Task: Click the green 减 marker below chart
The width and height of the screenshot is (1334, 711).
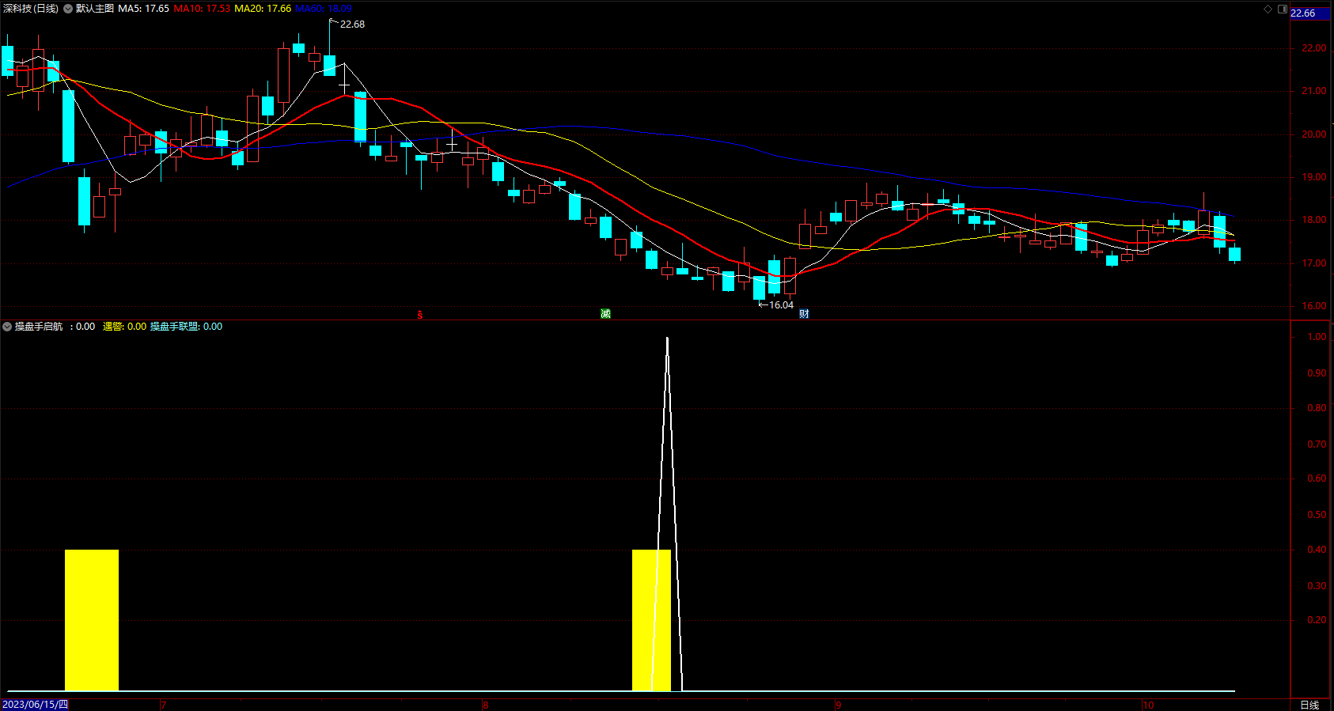Action: [605, 314]
